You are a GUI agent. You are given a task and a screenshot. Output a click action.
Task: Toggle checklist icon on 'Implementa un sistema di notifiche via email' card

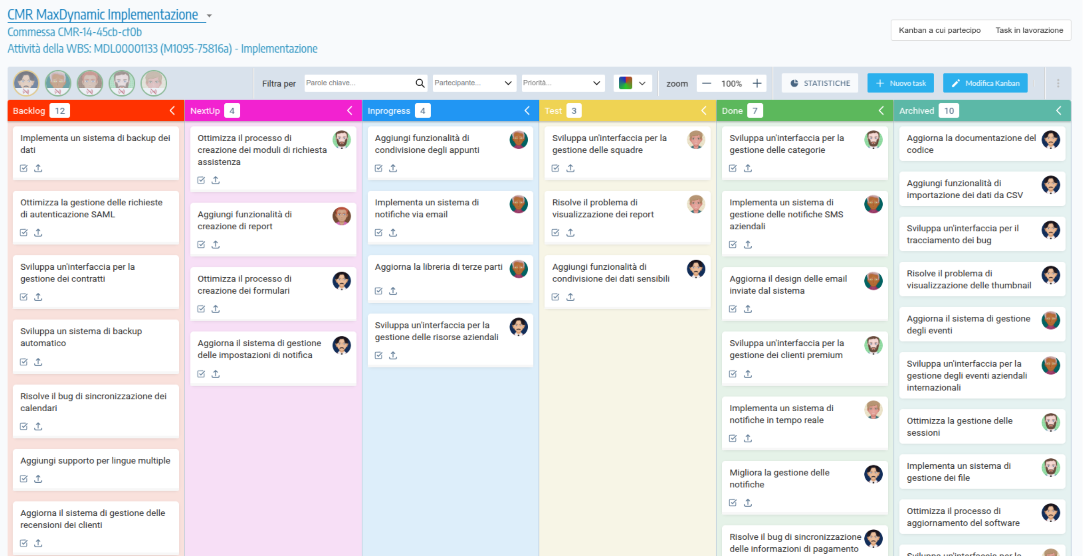378,232
